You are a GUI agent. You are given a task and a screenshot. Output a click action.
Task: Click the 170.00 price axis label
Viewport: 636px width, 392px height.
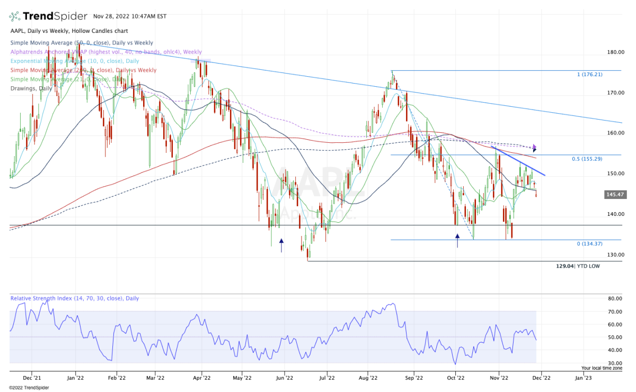(x=617, y=93)
